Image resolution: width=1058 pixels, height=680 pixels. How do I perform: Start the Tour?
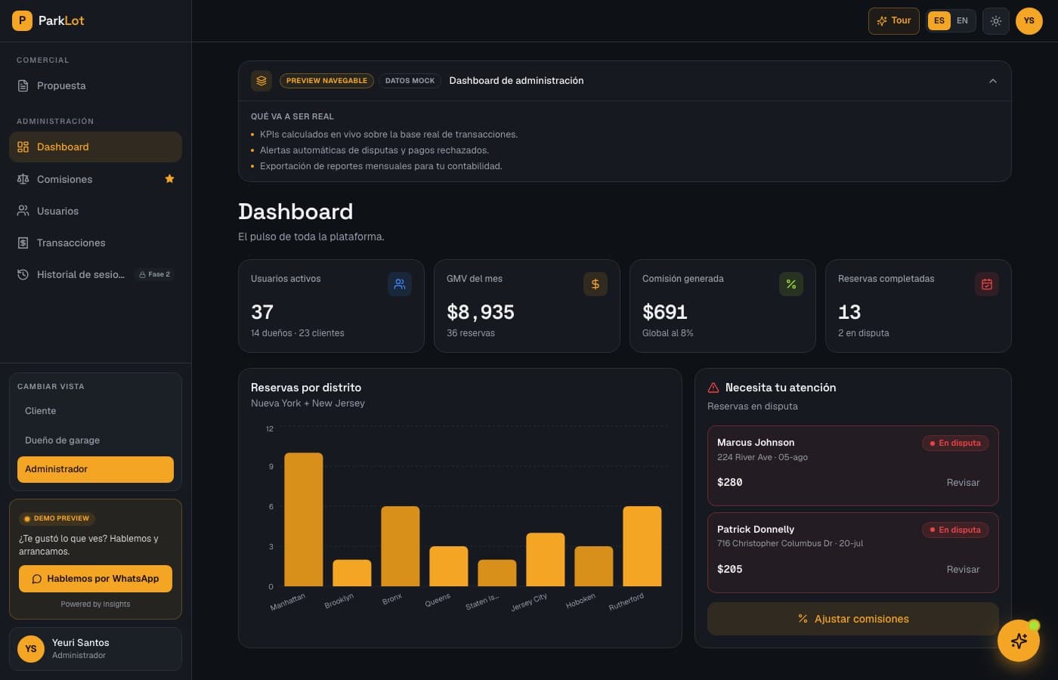(893, 21)
